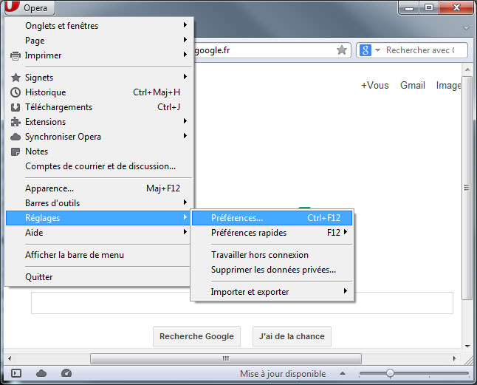Maximize the Opera window
This screenshot has width=477, height=385.
point(429,7)
